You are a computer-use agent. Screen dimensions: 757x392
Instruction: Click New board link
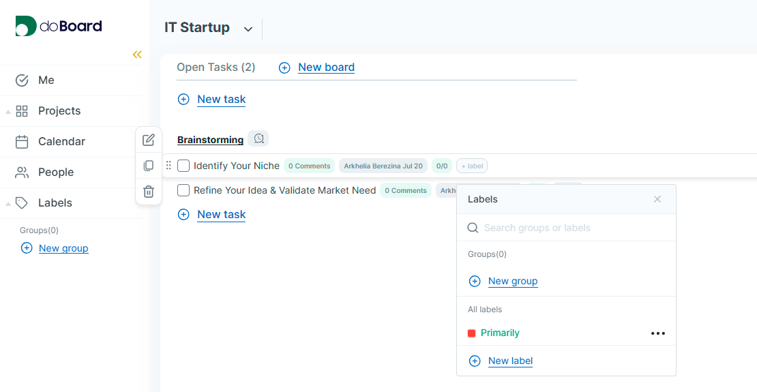click(x=326, y=67)
